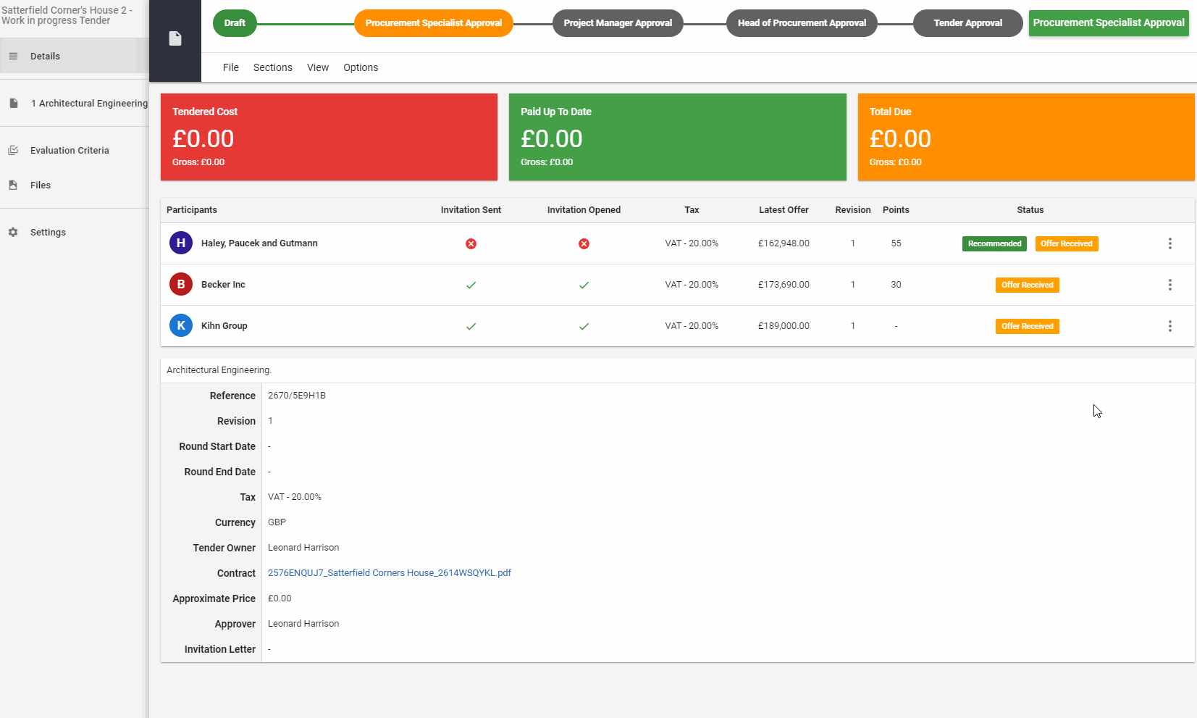Toggle Invitation Sent red cross for Haley
The image size is (1197, 718).
[471, 243]
